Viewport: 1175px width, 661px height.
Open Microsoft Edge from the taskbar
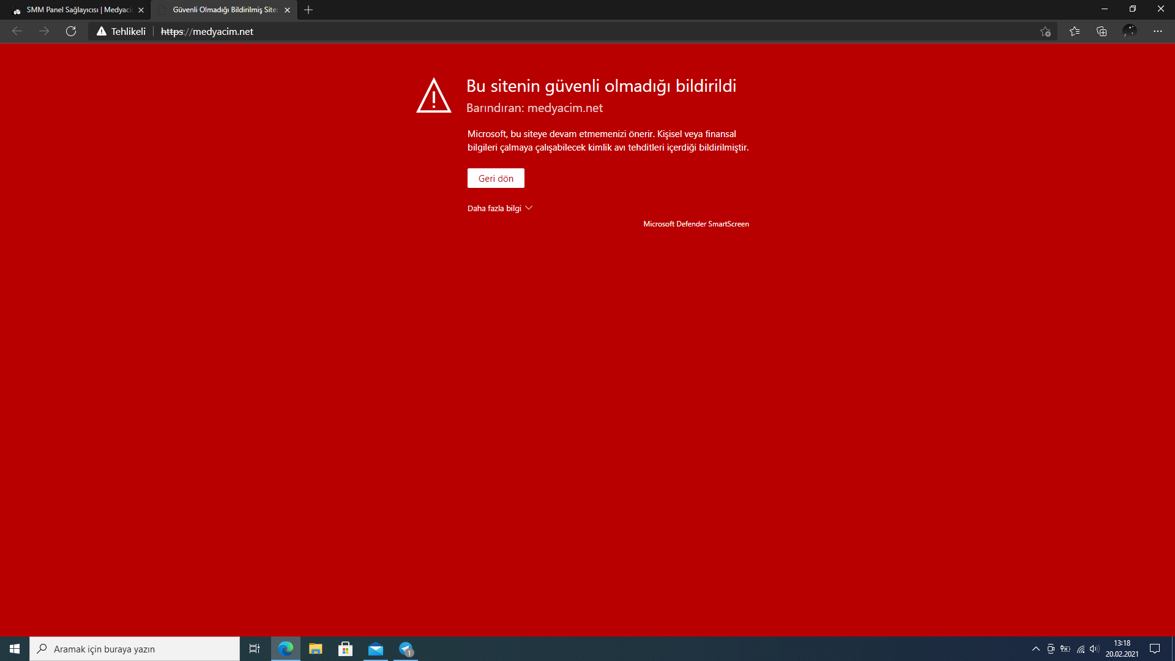286,649
